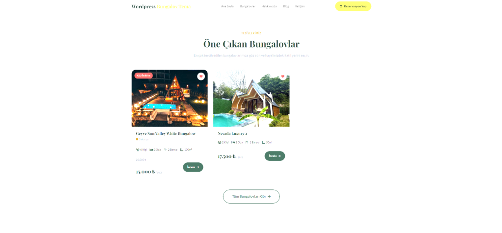Go to Hakkımızda page
Viewport: 502px width, 233px height.
click(269, 6)
